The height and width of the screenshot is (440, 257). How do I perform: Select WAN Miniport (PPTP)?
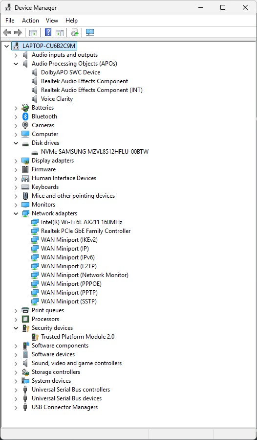point(69,293)
